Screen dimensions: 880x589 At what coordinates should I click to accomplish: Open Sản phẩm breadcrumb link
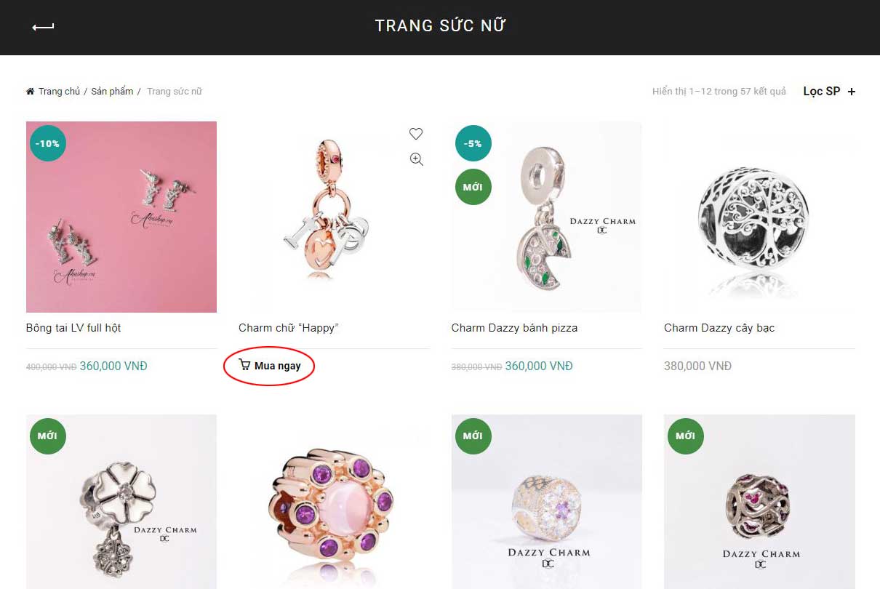tap(112, 91)
